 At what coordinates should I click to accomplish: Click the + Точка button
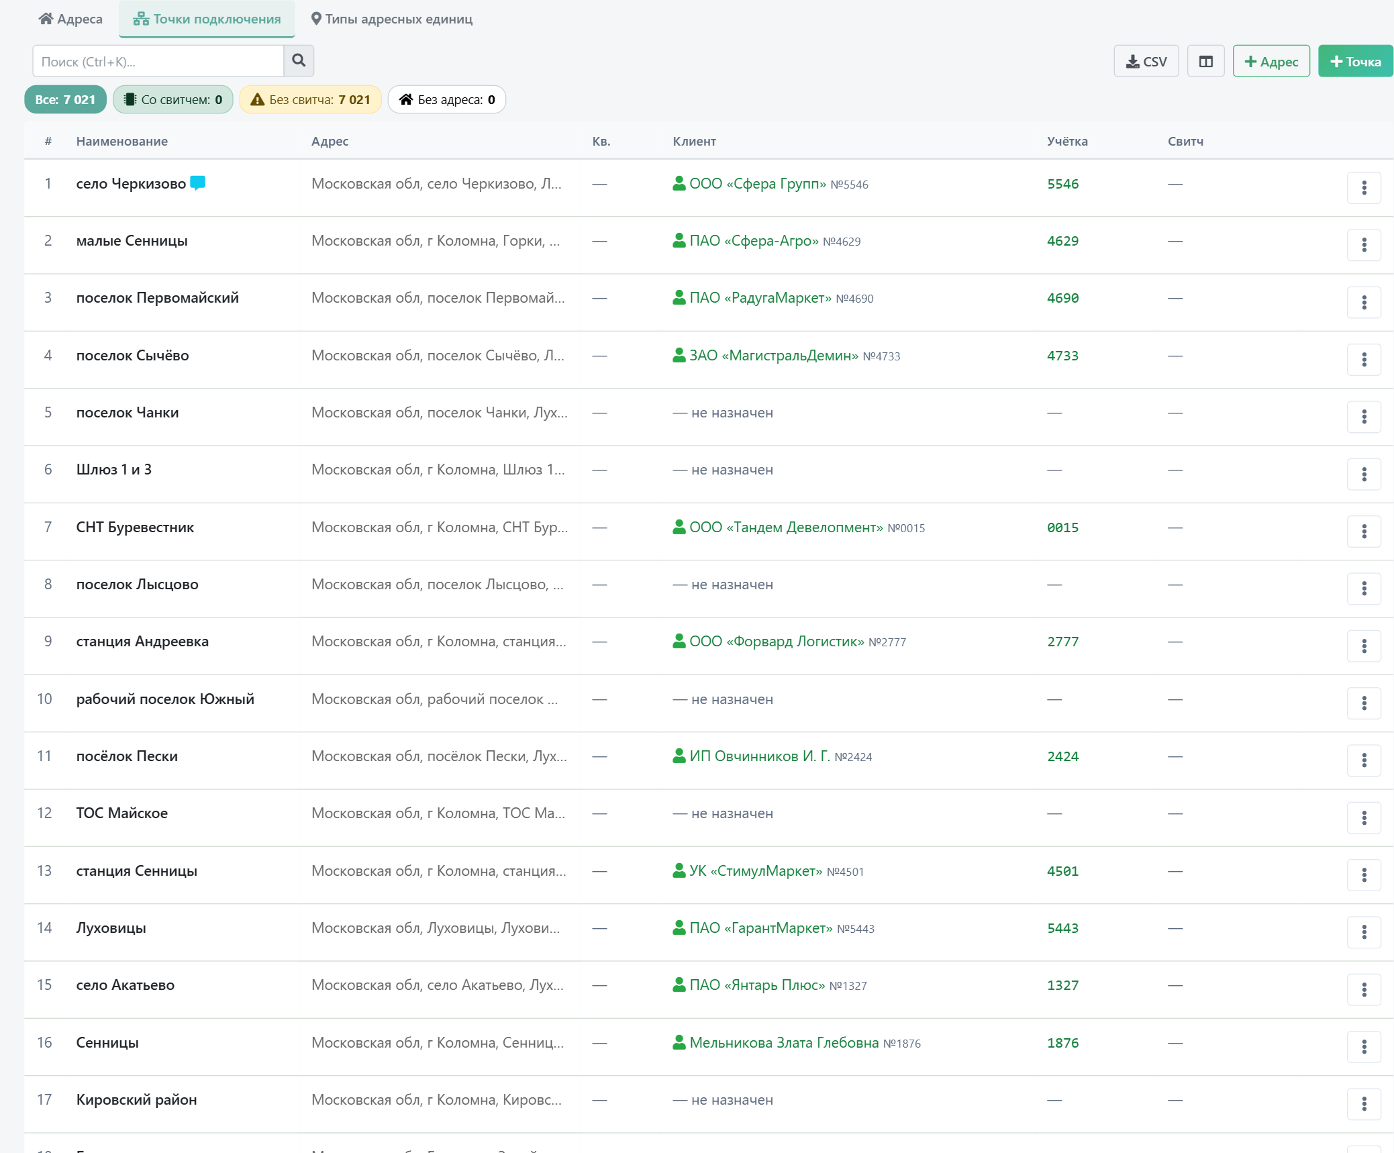click(x=1356, y=61)
